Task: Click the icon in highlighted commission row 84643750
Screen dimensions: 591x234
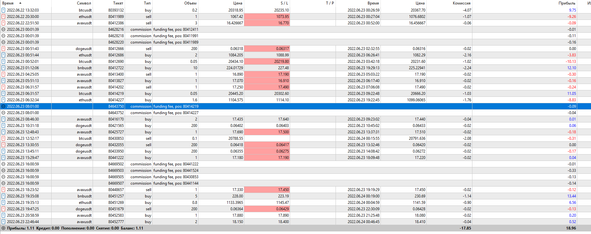Action: coord(4,106)
